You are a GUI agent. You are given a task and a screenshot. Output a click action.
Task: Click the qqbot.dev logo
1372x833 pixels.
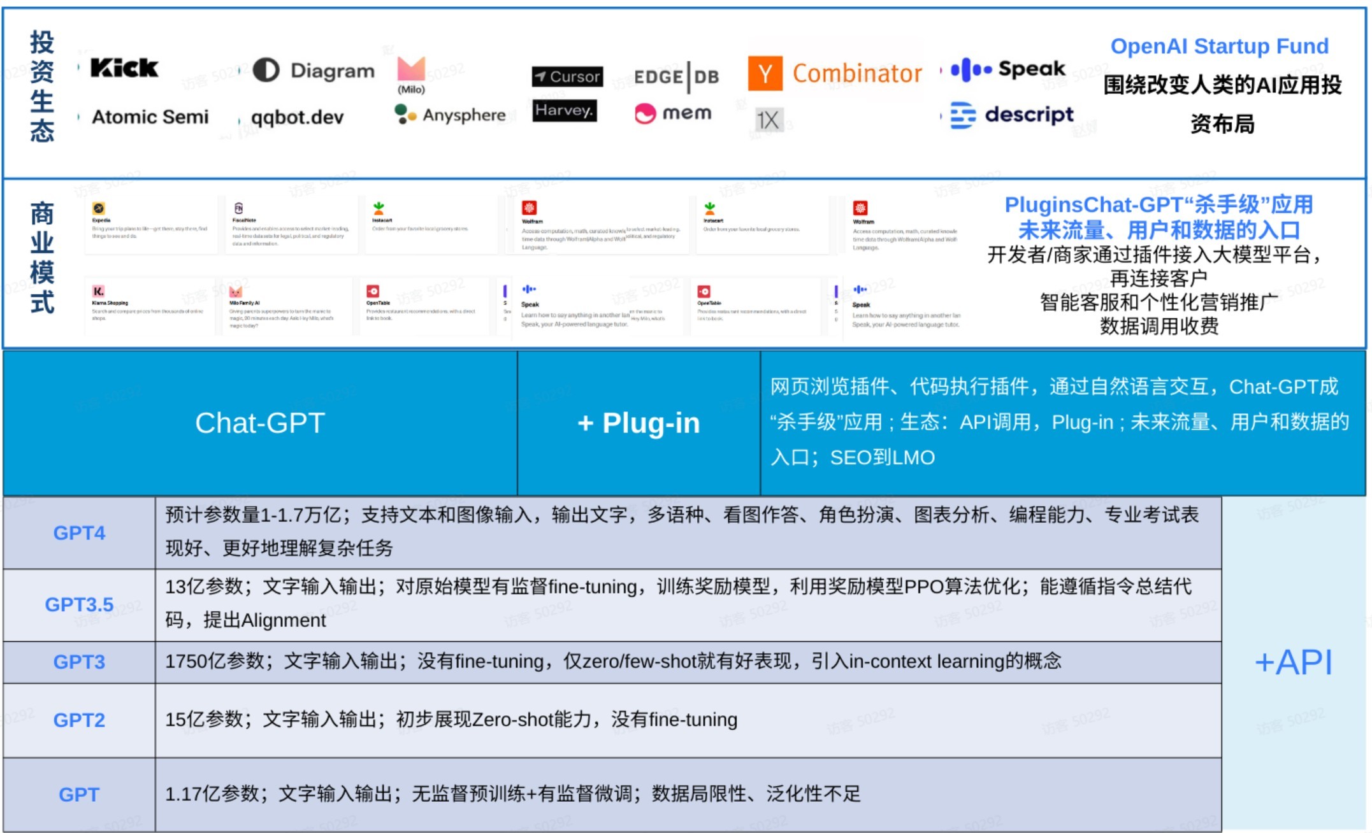click(x=296, y=117)
